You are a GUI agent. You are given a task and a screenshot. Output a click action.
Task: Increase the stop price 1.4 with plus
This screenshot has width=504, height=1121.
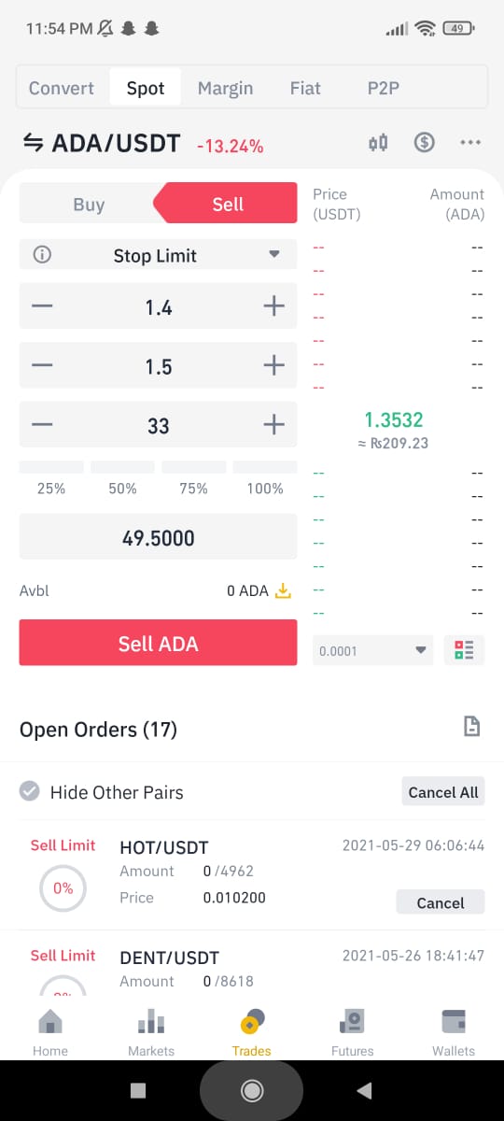point(273,306)
